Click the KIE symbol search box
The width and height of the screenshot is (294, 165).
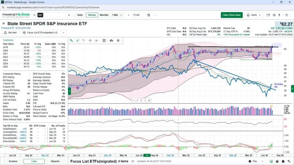(x=52, y=15)
